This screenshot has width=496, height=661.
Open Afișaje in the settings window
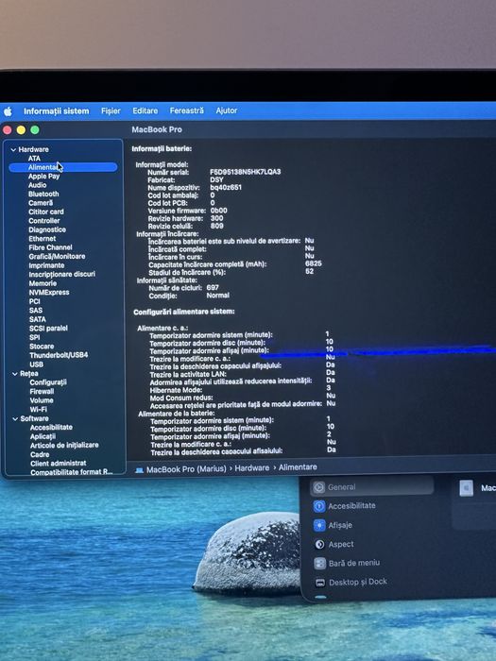pos(340,525)
